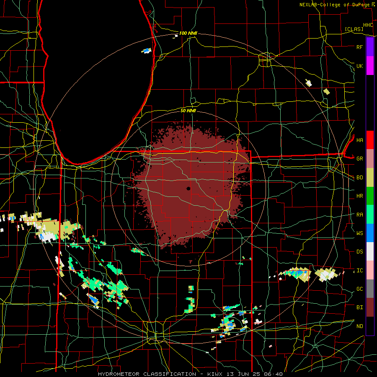Click the GR legend label text
The image size is (377, 377).
click(359, 159)
